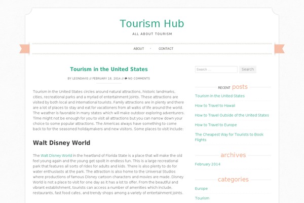Open the Europe category
Screen dimensions: 304x203
click(201, 189)
